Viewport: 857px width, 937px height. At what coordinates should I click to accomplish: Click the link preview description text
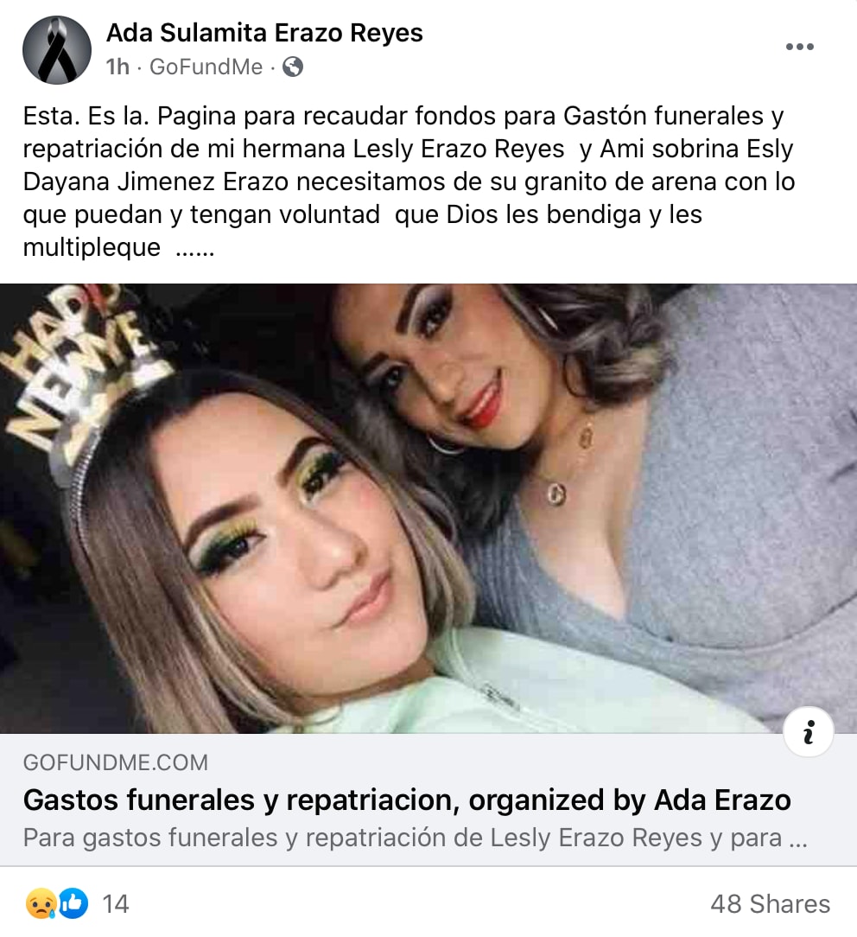(x=415, y=838)
